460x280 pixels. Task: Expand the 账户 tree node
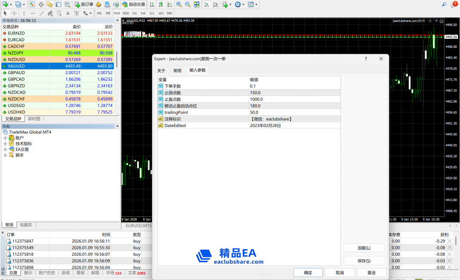5,138
